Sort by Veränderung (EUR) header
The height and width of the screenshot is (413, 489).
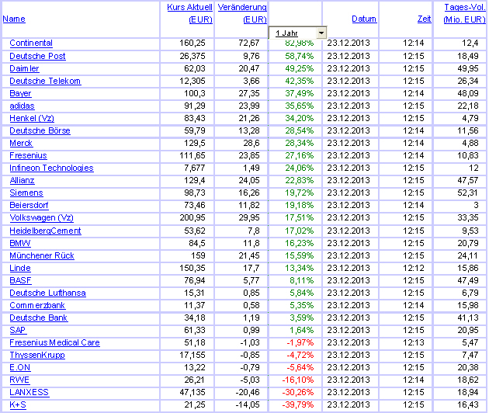click(242, 13)
